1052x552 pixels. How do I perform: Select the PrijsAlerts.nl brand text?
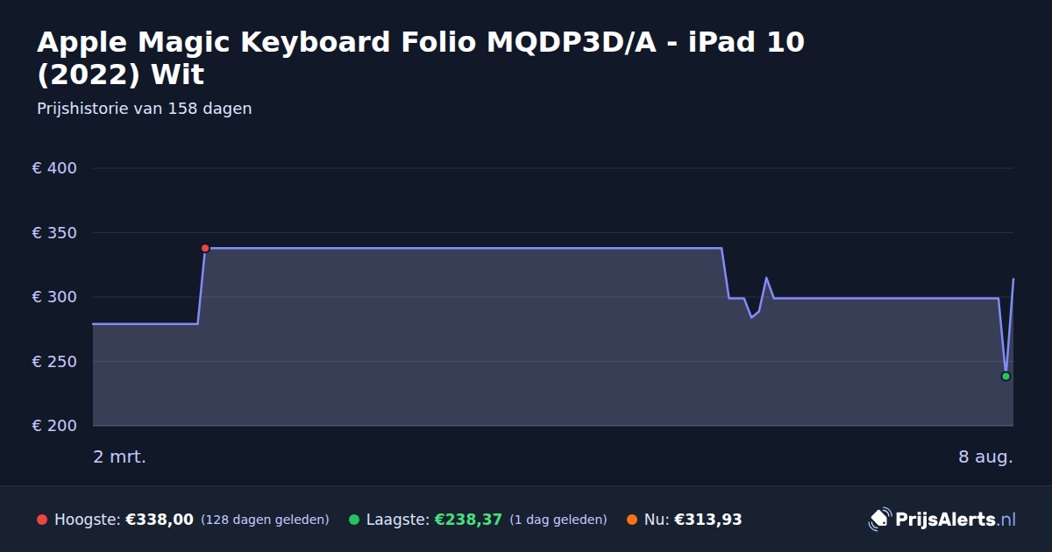(956, 520)
